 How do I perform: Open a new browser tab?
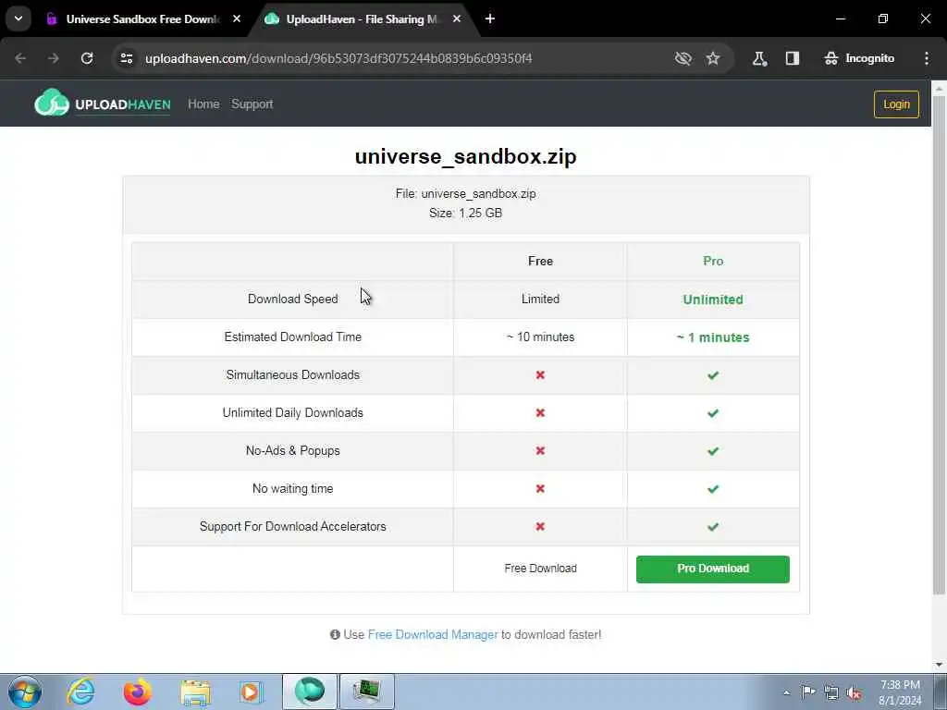coord(490,18)
